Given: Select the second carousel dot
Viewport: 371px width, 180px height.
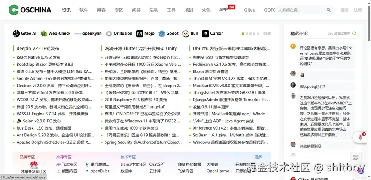Looking at the screenshot, I should tap(246, 34).
